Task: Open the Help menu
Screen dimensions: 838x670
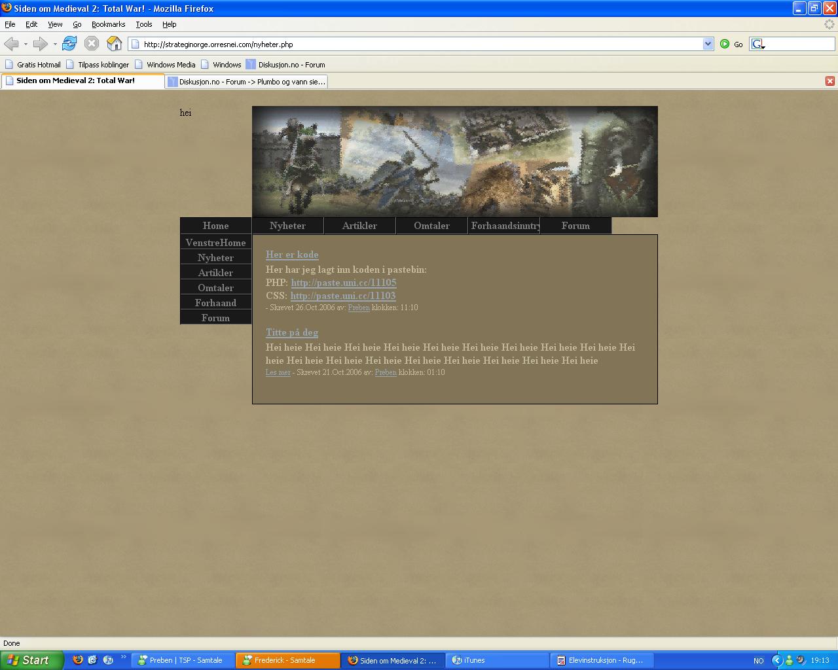Action: (170, 24)
